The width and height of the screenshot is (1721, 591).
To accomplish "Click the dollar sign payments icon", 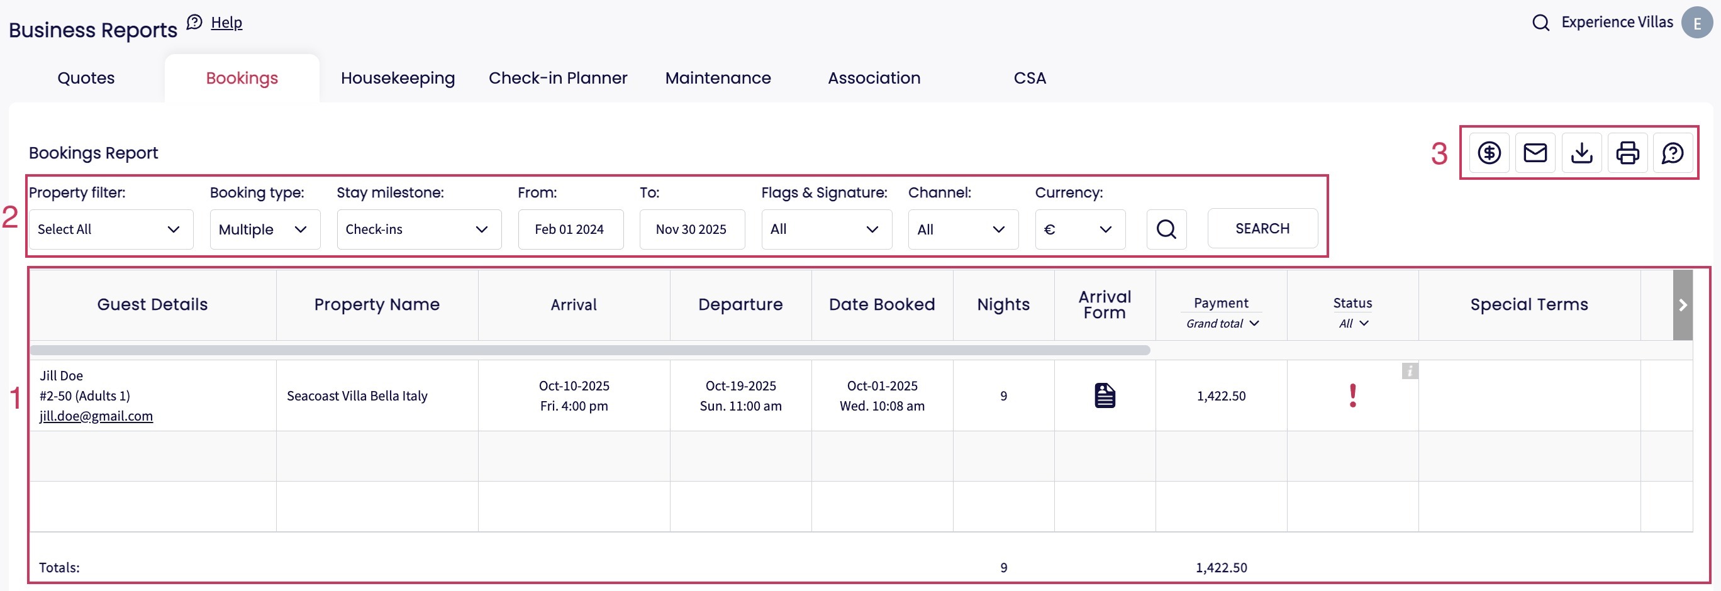I will point(1488,153).
